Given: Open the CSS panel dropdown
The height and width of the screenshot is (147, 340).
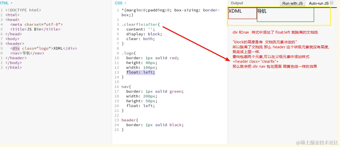Looking at the screenshot, I should pos(121,3).
